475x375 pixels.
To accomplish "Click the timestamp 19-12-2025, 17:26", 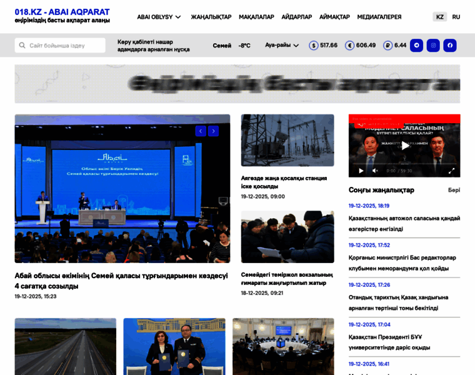I will point(369,285).
